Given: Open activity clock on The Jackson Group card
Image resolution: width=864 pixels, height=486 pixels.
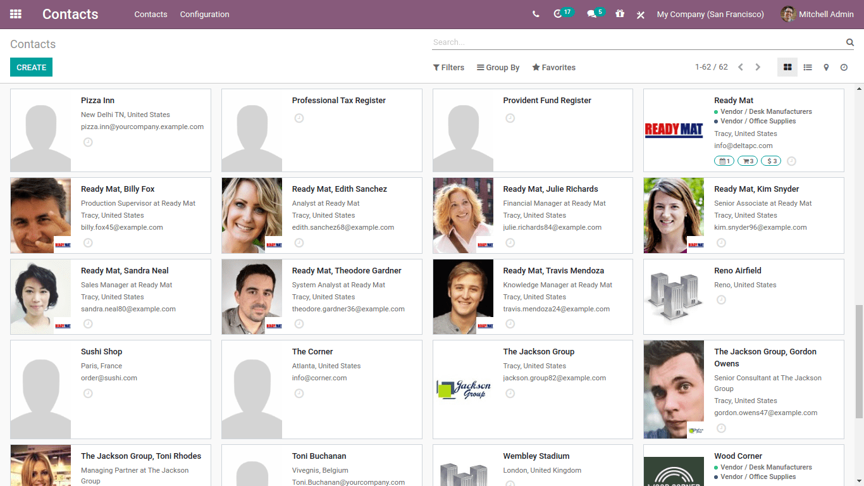Looking at the screenshot, I should [510, 394].
